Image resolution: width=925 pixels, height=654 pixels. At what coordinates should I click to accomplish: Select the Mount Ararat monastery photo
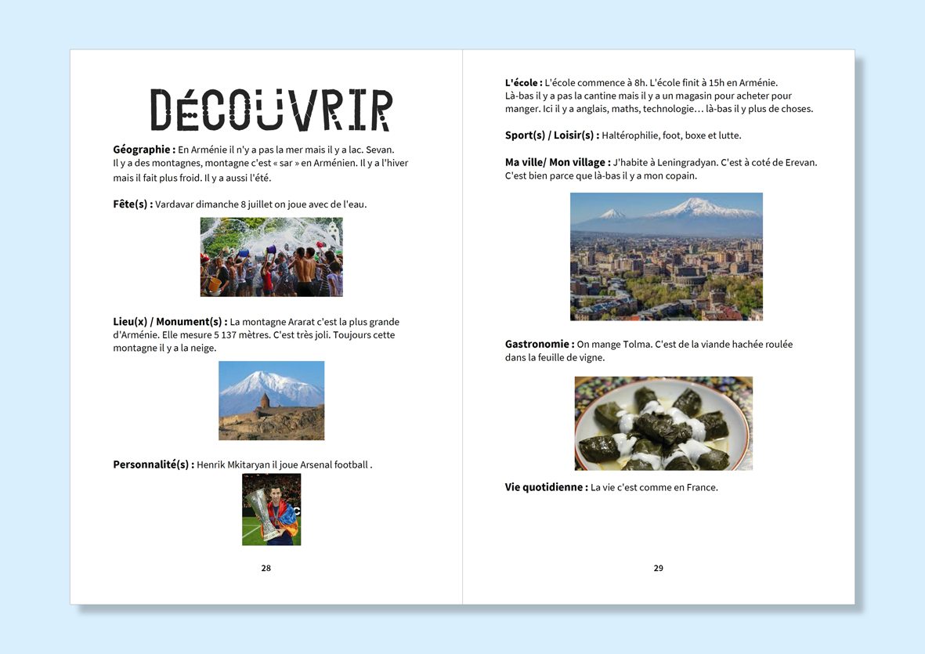(271, 400)
